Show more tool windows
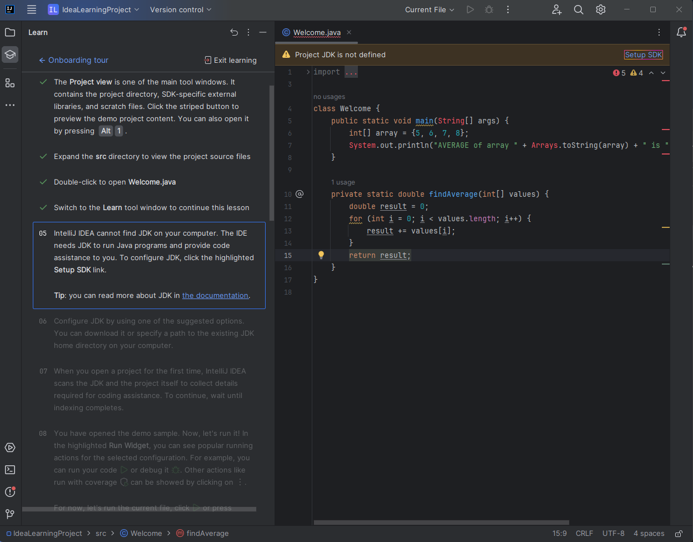The width and height of the screenshot is (693, 542). point(10,105)
